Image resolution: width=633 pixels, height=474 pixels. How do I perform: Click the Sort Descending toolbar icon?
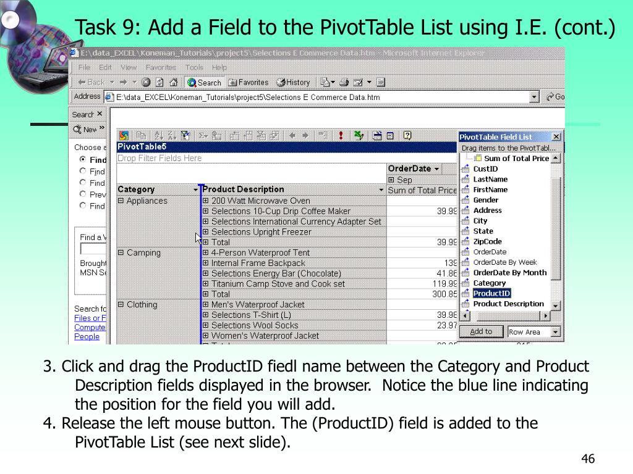click(x=172, y=136)
